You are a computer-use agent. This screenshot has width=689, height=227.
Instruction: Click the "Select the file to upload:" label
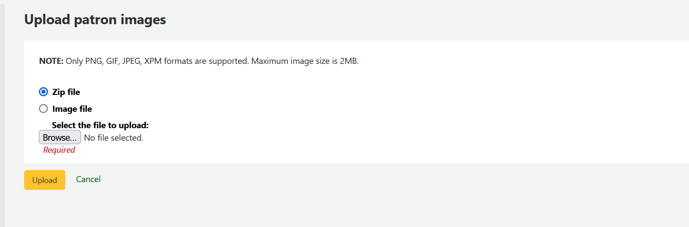coord(100,125)
